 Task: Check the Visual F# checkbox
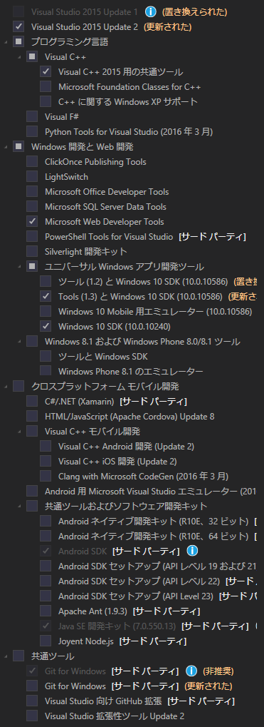[x=32, y=116]
